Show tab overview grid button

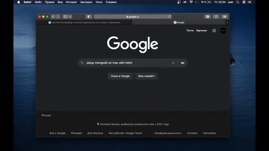224,17
